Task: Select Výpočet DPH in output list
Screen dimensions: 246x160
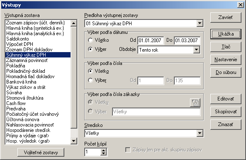Action: [x=38, y=44]
